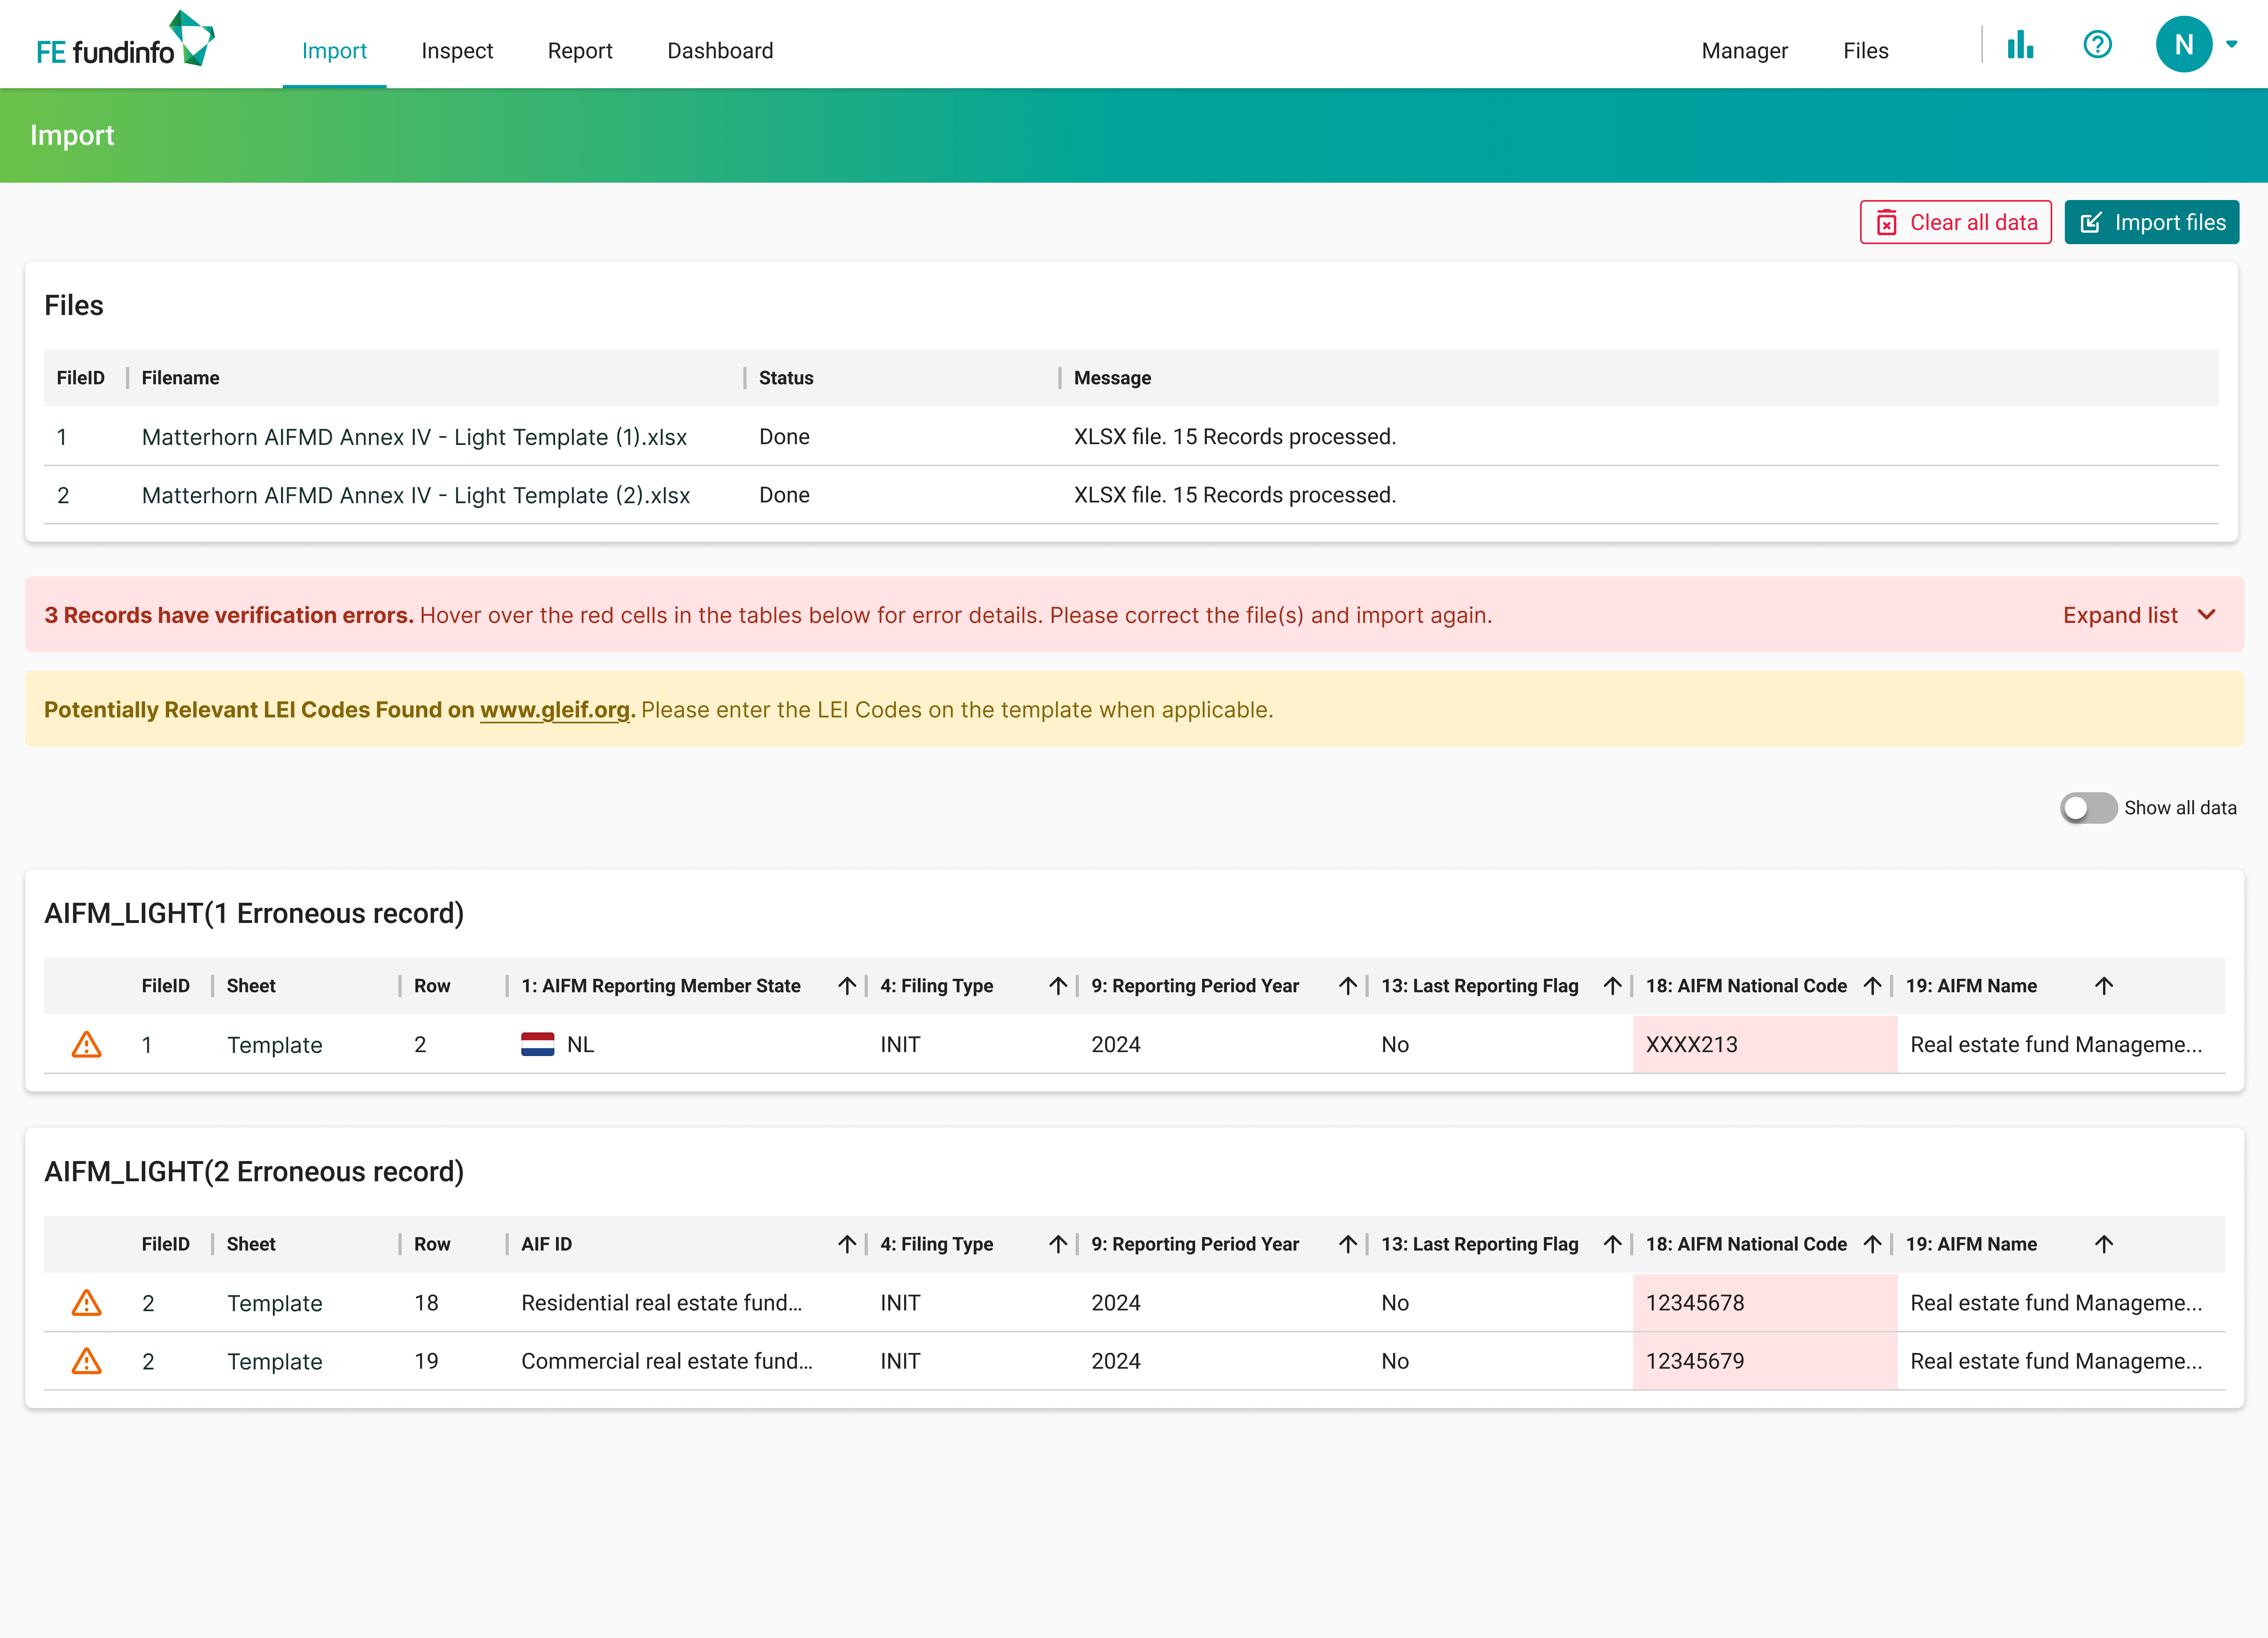Open the www.gleif.org link
Screen dimensions: 2268x1638
(x=555, y=709)
